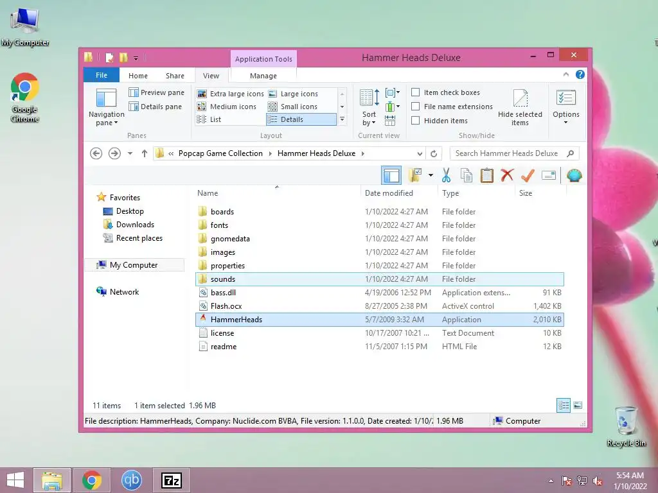The width and height of the screenshot is (658, 493).
Task: Switch to details view status bar icon
Action: click(x=564, y=405)
